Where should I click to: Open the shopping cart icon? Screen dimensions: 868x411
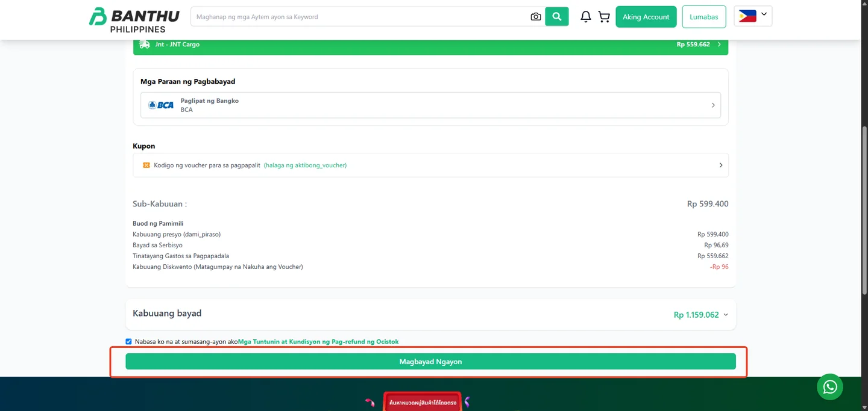click(604, 17)
